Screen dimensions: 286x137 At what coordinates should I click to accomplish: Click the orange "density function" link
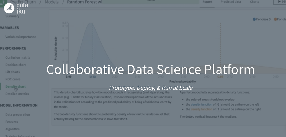tap(201, 109)
